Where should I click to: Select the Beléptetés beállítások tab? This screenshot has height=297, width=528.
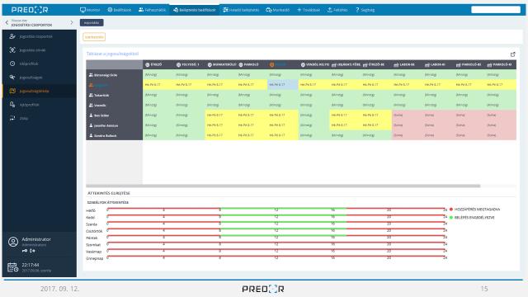(195, 10)
